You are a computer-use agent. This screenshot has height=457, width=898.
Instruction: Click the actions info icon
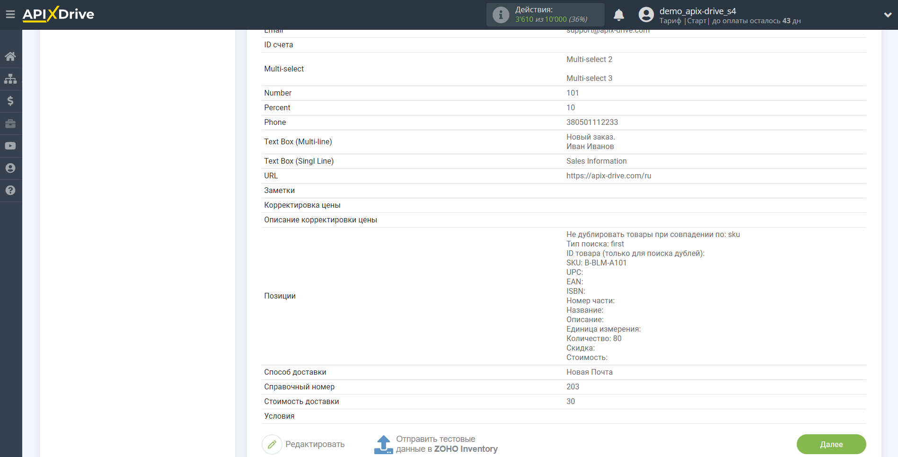pos(501,15)
